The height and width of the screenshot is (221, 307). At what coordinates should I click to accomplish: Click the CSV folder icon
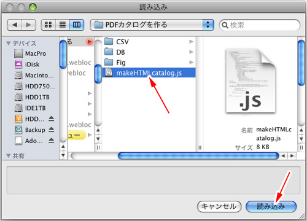pos(109,41)
